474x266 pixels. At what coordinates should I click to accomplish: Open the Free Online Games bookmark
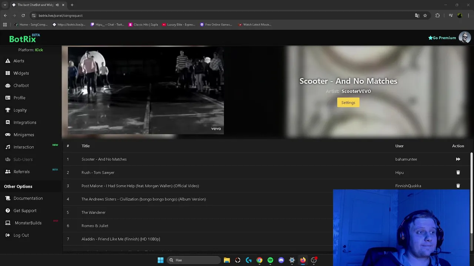pos(216,25)
